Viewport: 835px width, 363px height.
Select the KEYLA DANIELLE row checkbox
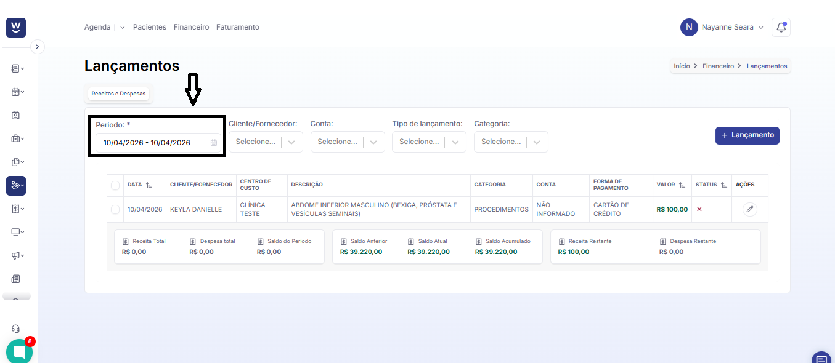coord(115,210)
